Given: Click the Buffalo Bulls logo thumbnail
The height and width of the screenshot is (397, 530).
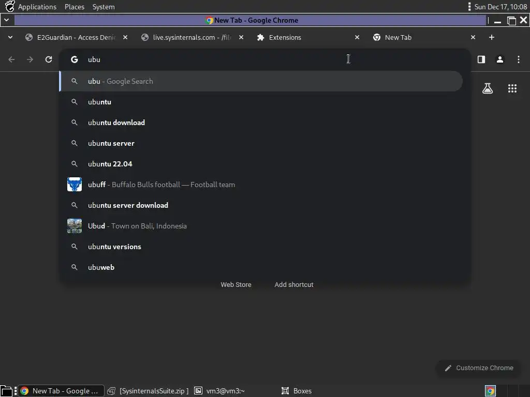Looking at the screenshot, I should tap(75, 185).
